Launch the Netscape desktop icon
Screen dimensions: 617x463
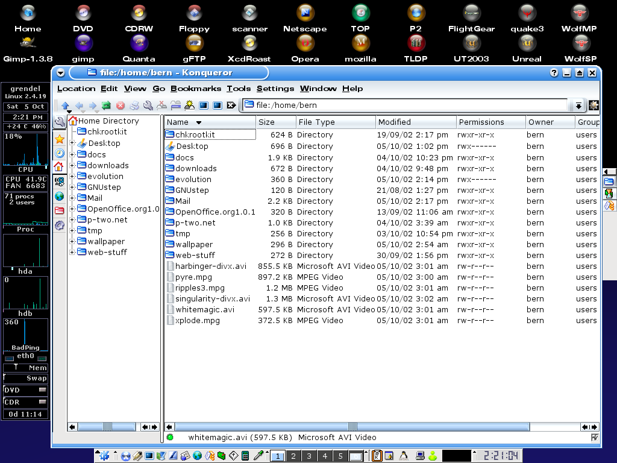tap(305, 13)
